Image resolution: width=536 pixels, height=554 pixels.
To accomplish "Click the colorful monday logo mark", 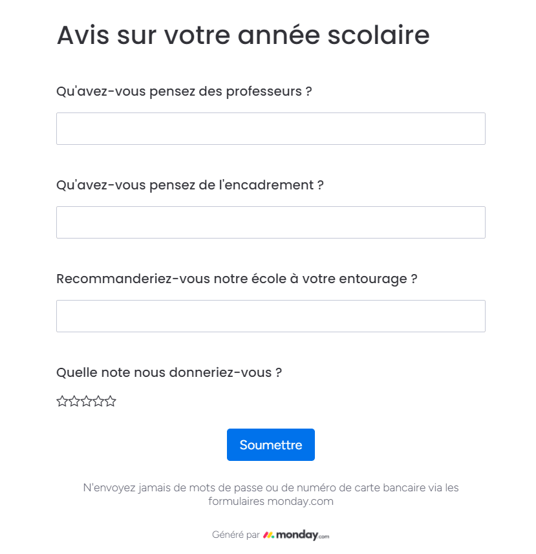I will coord(268,535).
